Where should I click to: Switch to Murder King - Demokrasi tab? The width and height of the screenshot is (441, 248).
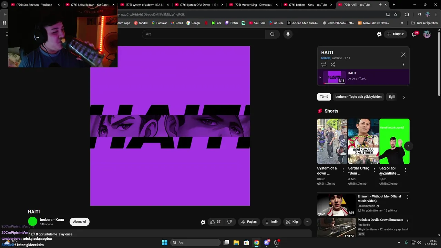tap(253, 5)
